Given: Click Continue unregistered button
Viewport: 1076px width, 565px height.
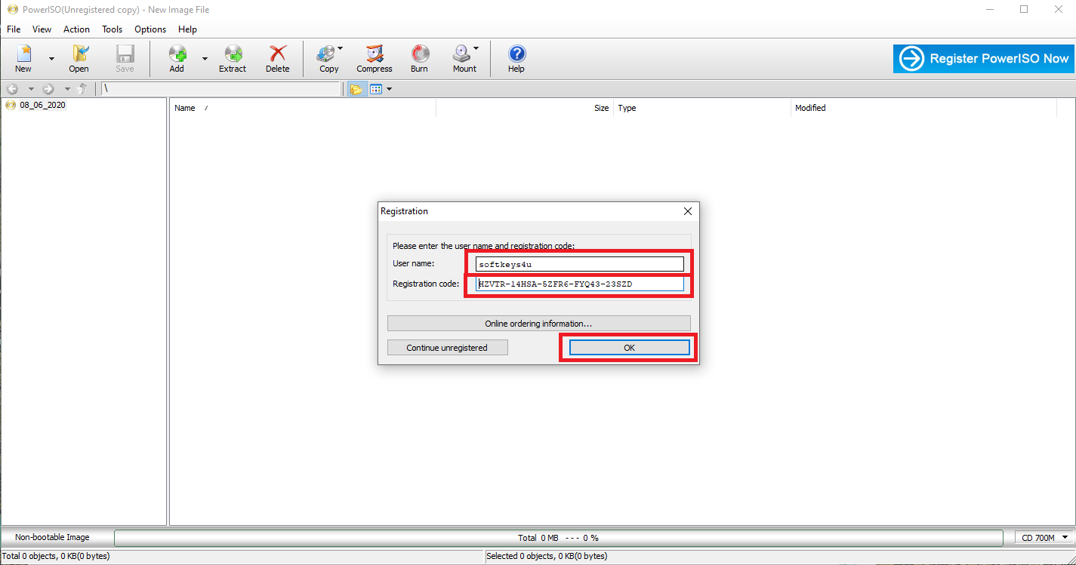Looking at the screenshot, I should coord(447,348).
